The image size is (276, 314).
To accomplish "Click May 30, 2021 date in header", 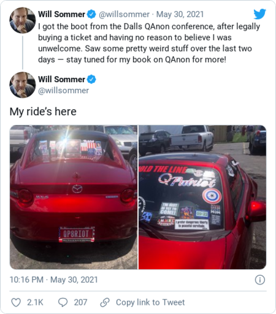I will [180, 14].
